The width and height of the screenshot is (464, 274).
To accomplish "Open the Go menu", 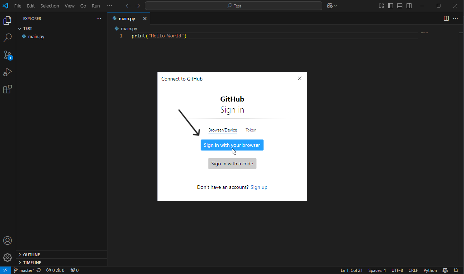I will [83, 6].
